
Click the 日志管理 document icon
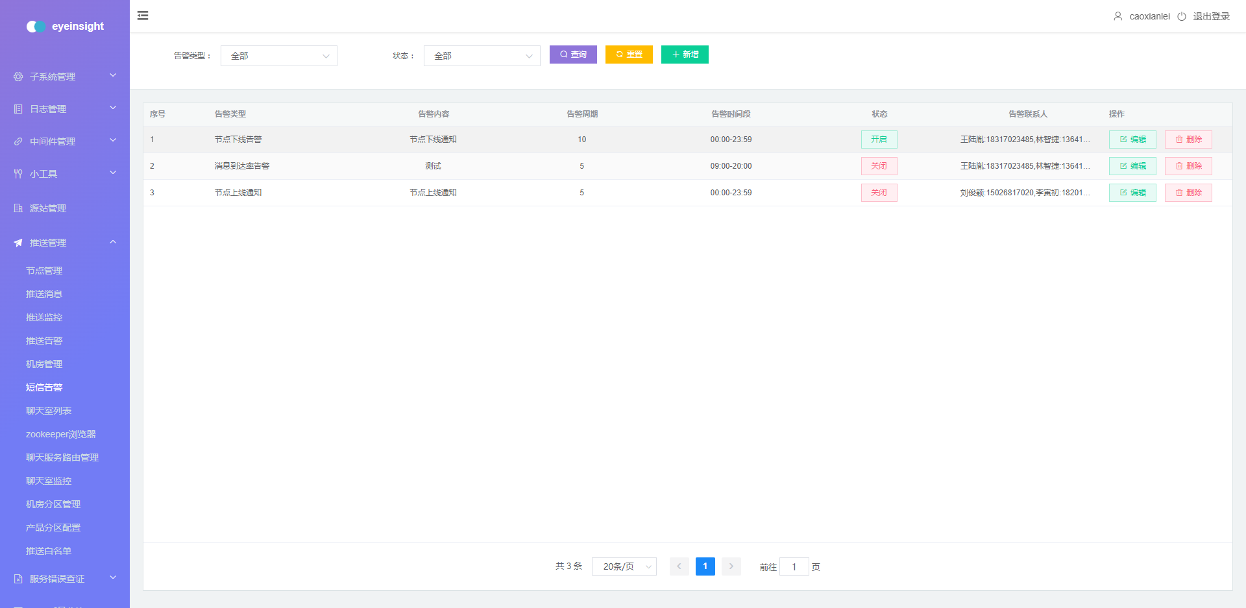(18, 109)
